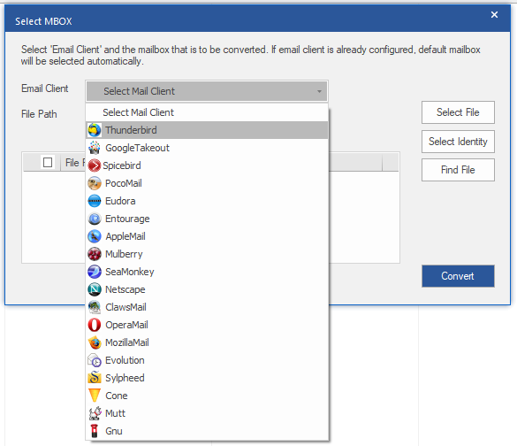Collapse the Email Client dropdown arrow

(x=319, y=91)
